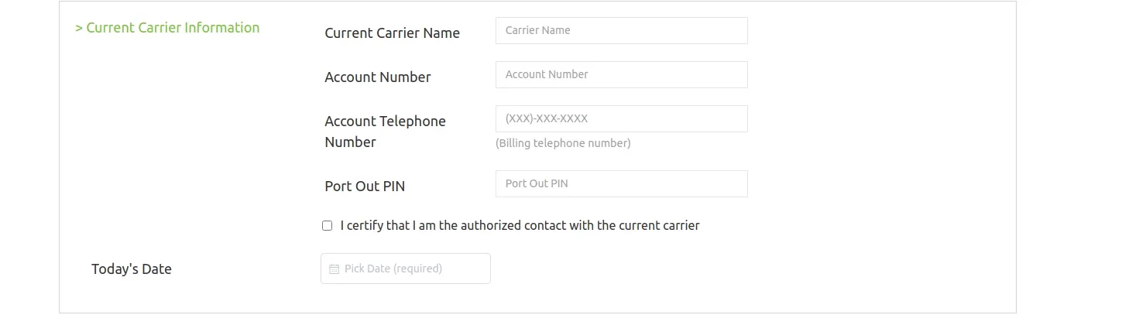Check the authorized contact certification checkbox
The width and height of the screenshot is (1139, 332).
tap(327, 226)
